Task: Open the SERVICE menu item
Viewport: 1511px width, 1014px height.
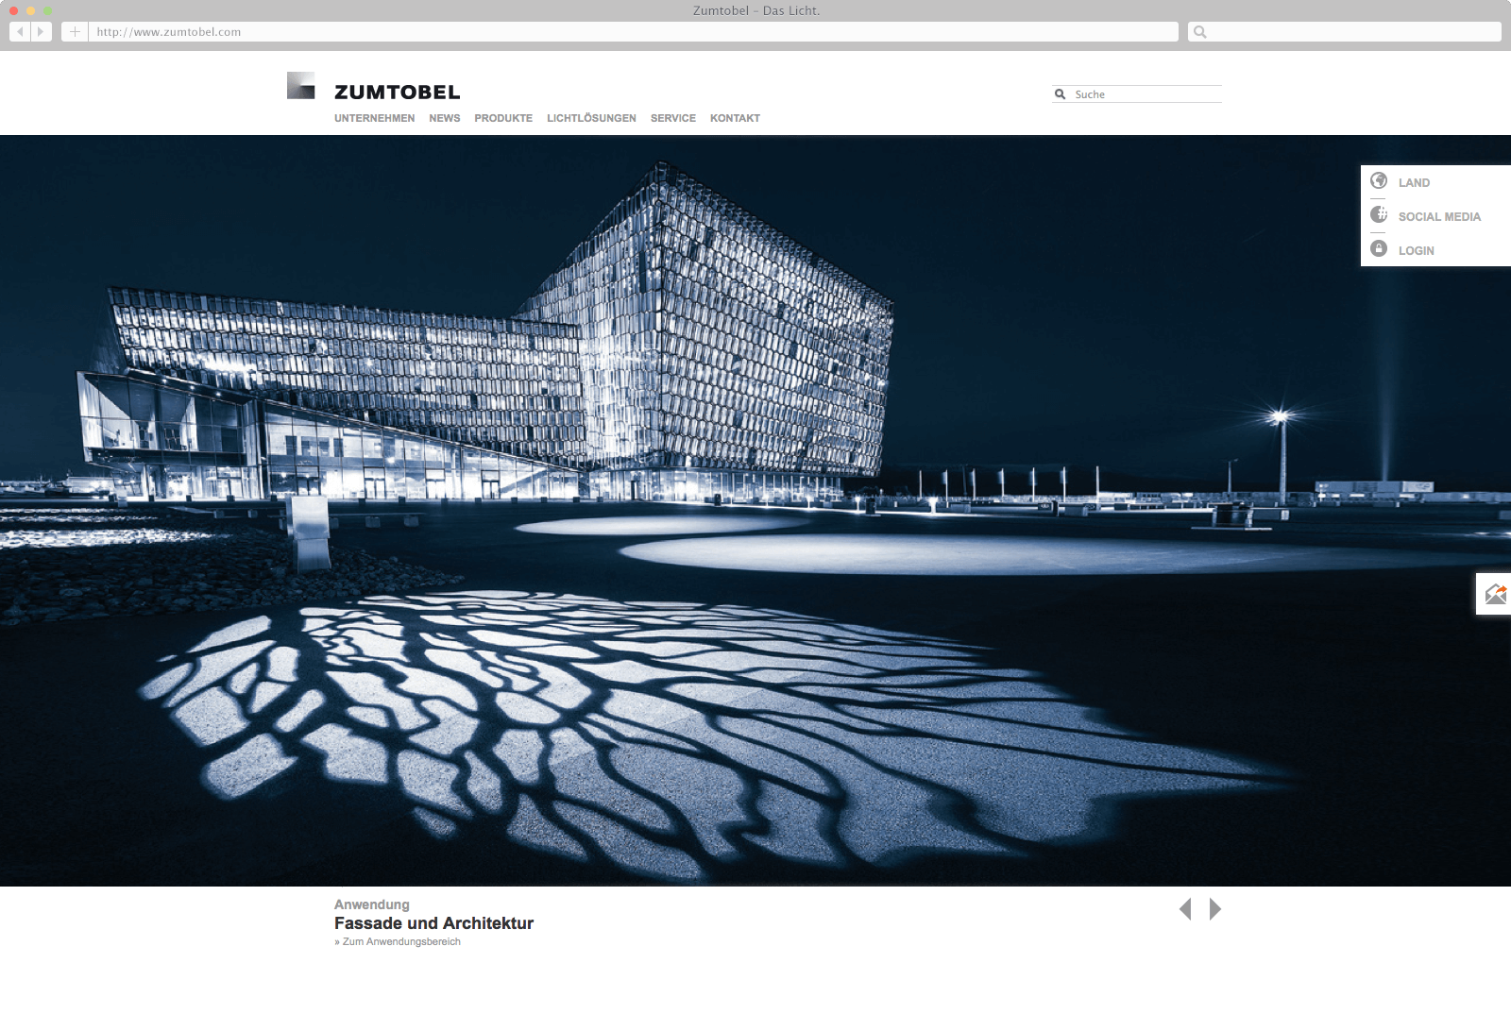Action: click(x=673, y=118)
